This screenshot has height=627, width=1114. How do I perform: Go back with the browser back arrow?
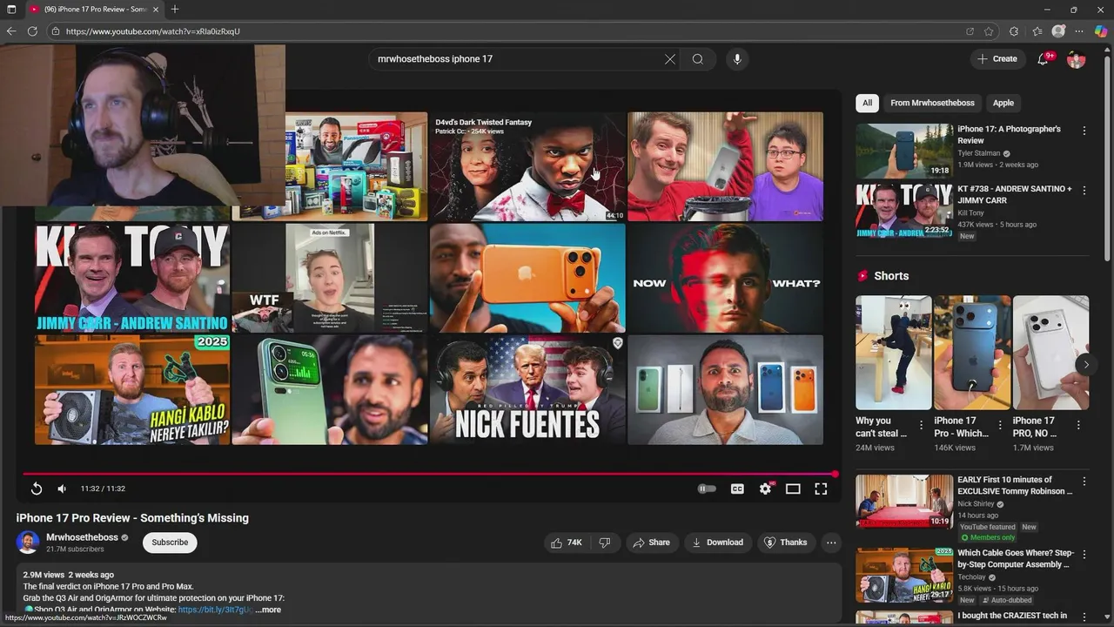[x=11, y=31]
